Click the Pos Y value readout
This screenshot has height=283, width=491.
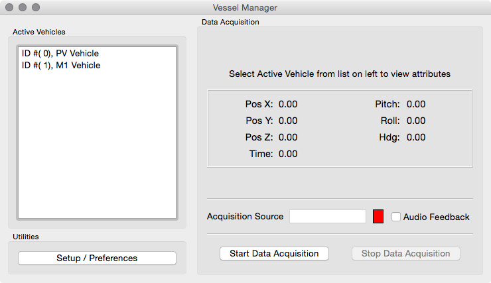(288, 121)
